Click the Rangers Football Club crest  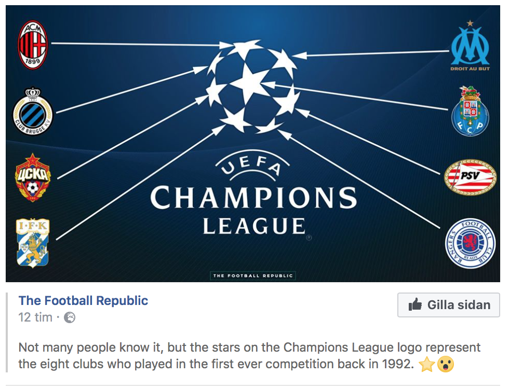click(470, 243)
